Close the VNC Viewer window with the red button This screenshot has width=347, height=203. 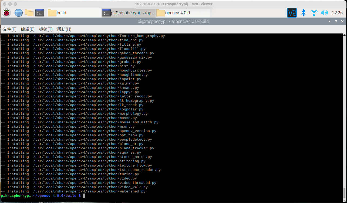point(5,4)
